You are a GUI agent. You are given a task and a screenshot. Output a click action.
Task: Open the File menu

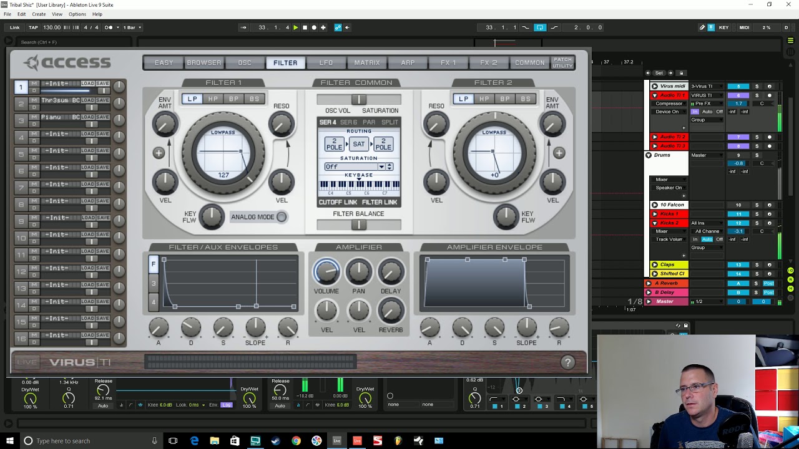click(x=7, y=14)
